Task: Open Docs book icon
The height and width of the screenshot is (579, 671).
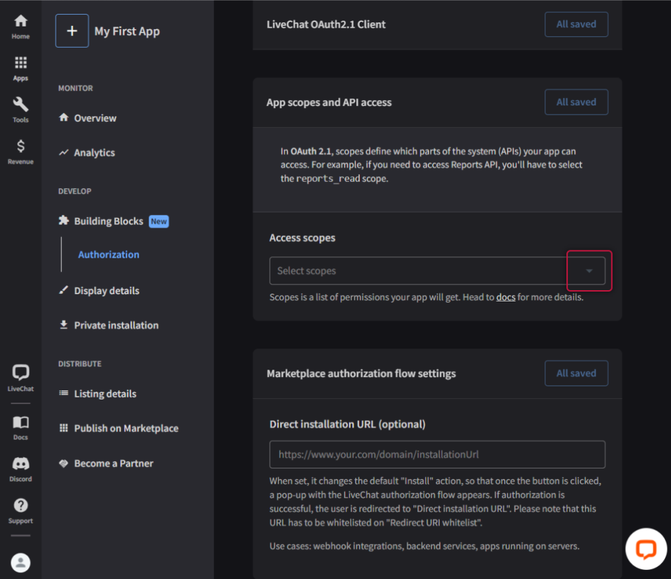Action: coord(21,427)
